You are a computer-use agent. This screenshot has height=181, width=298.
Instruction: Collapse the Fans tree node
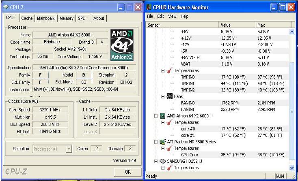click(x=163, y=96)
